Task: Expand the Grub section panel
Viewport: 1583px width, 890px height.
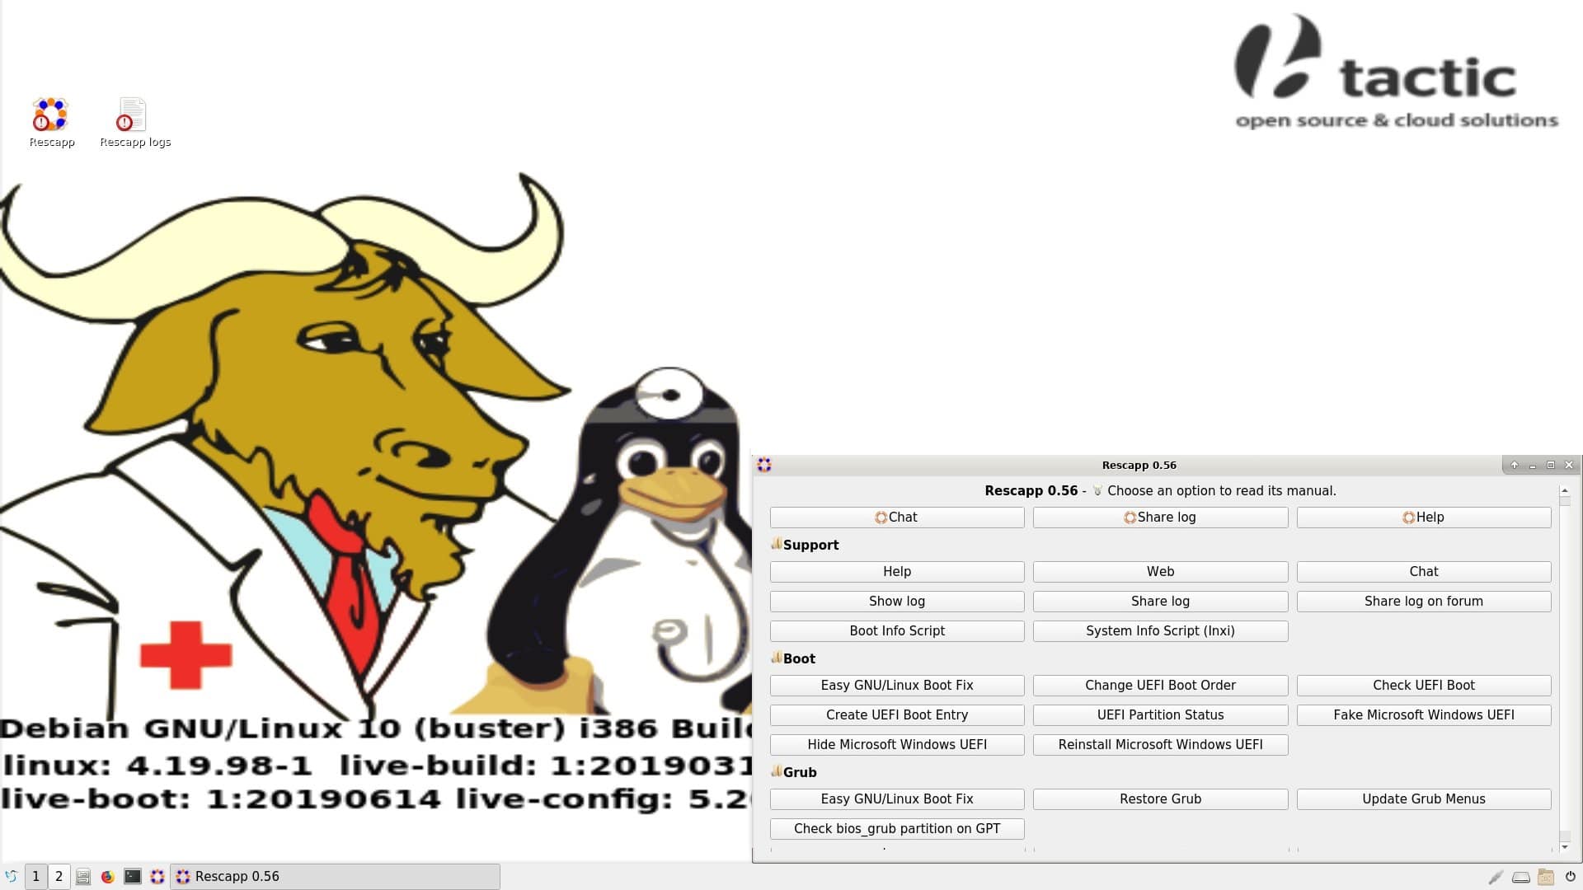Action: click(x=774, y=771)
